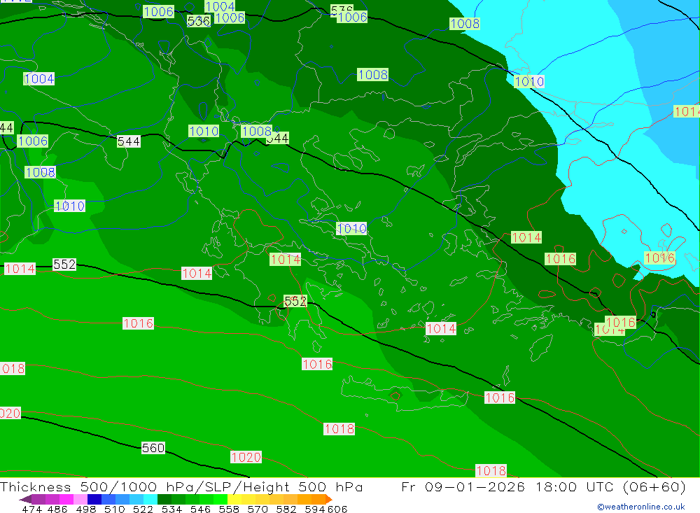Click the 1018 label below the 1016 label
This screenshot has width=700, height=513.
tap(339, 429)
